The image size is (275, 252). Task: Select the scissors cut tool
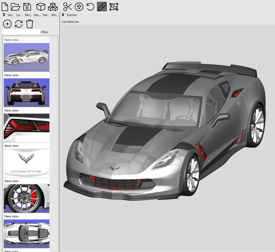tap(67, 6)
